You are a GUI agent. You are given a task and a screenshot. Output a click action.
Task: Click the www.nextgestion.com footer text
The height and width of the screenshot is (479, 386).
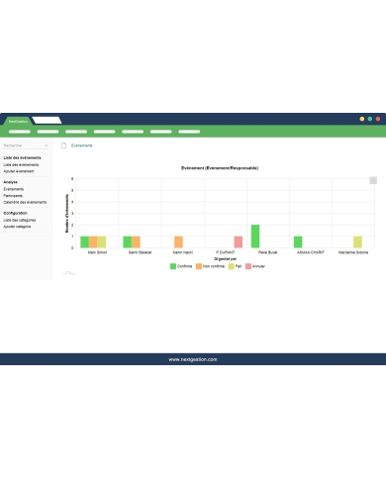193,359
